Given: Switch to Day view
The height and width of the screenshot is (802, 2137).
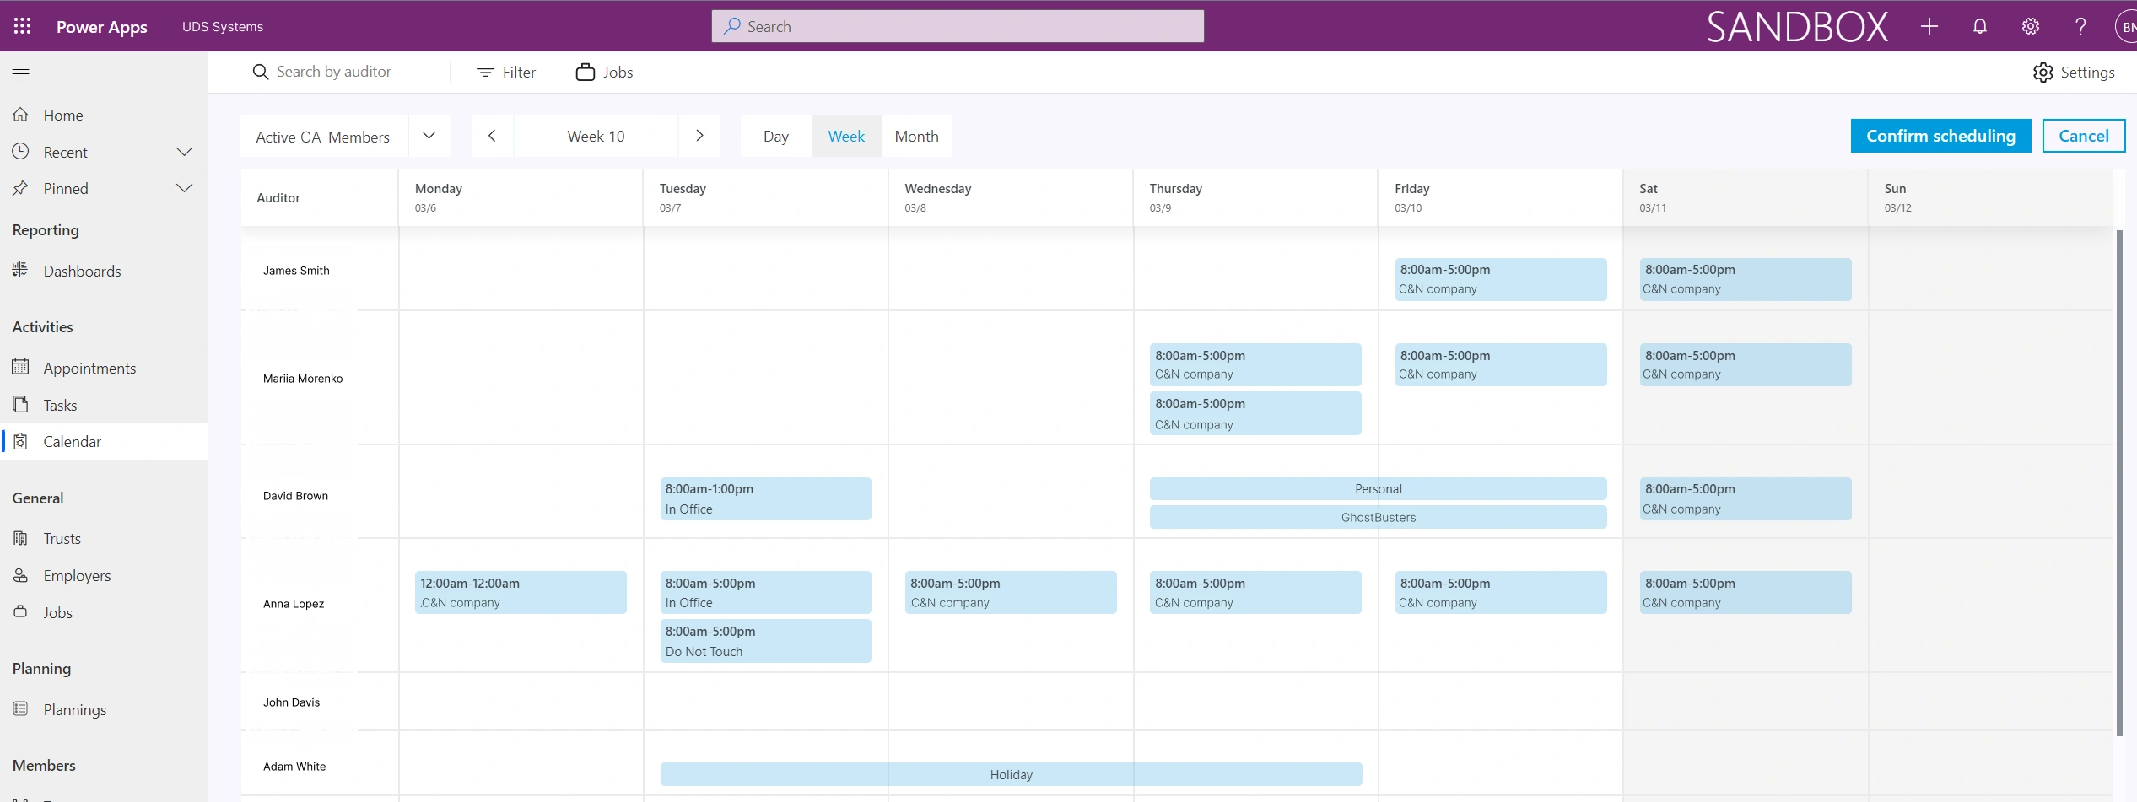Looking at the screenshot, I should click(774, 136).
